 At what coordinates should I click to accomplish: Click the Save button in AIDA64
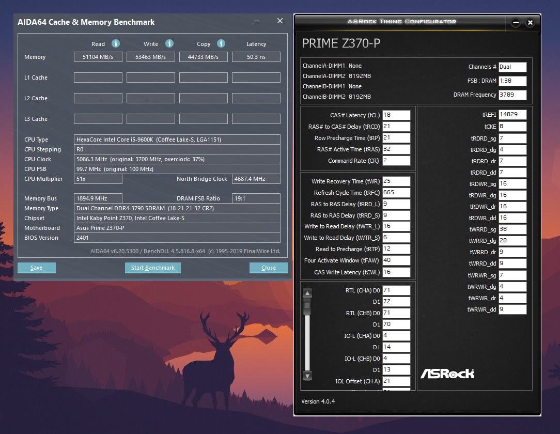click(x=37, y=268)
